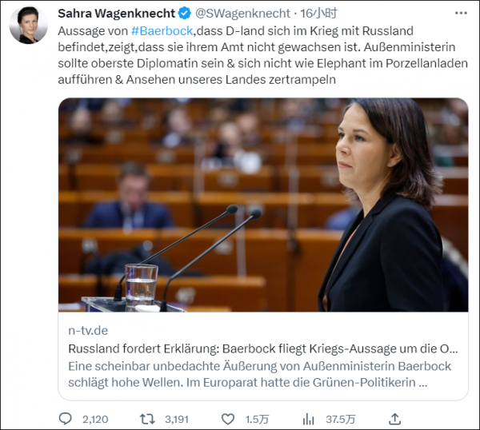Click the 37.5万 views count
The width and height of the screenshot is (480, 430).
coord(341,420)
